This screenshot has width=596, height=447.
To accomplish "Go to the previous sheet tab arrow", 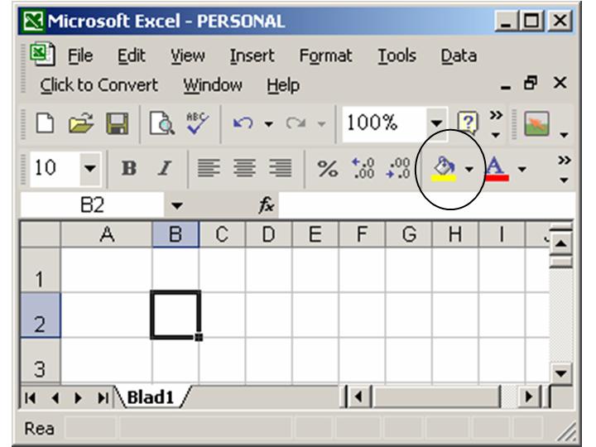I will pos(55,398).
